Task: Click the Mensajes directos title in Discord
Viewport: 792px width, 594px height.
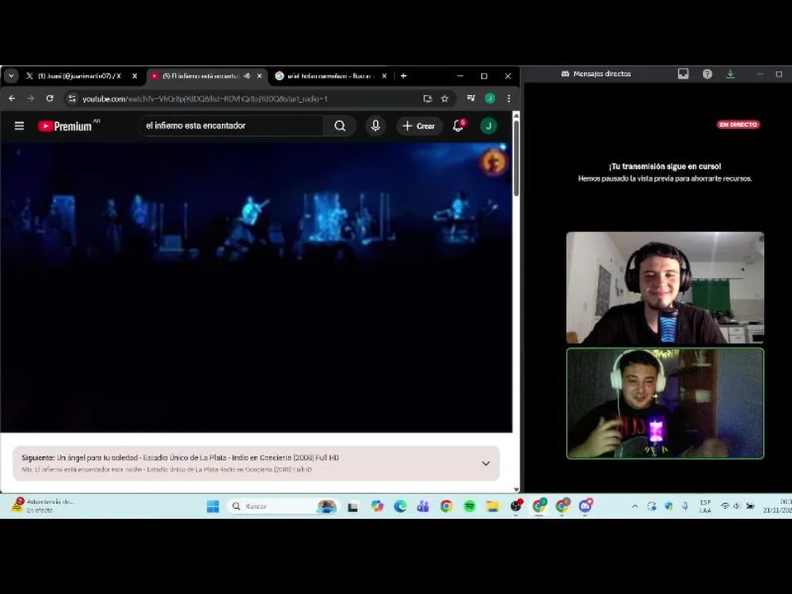Action: [x=602, y=73]
